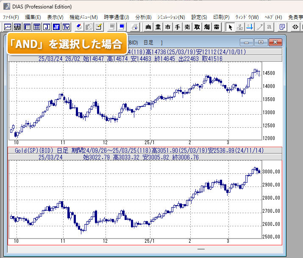This screenshot has width=303, height=258.
Task: Select the arrow pointer tool
Action: [230, 27]
